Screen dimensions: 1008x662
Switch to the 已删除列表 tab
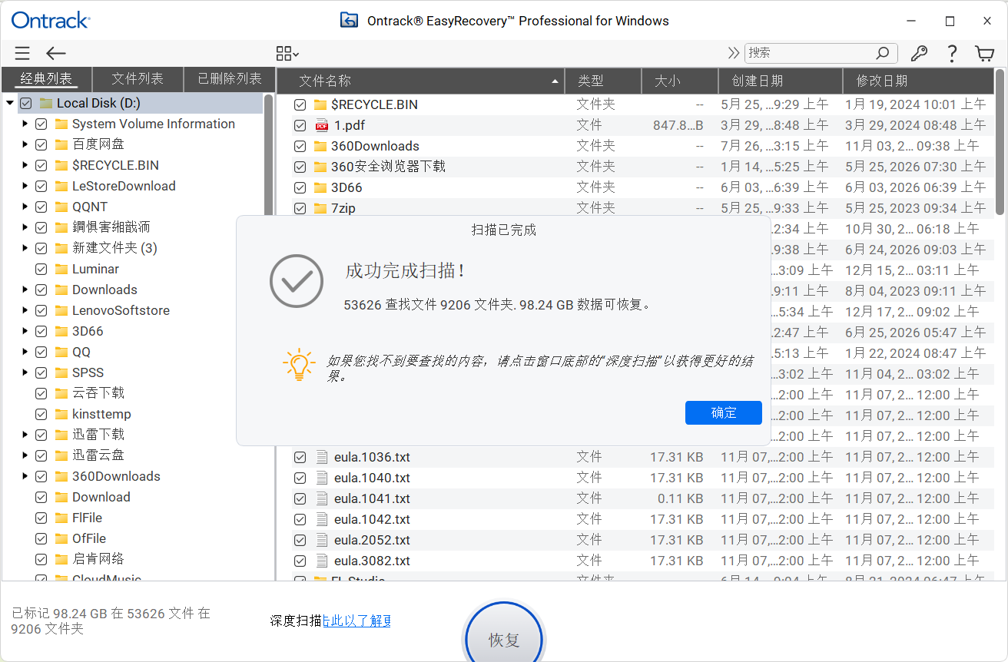(x=230, y=79)
